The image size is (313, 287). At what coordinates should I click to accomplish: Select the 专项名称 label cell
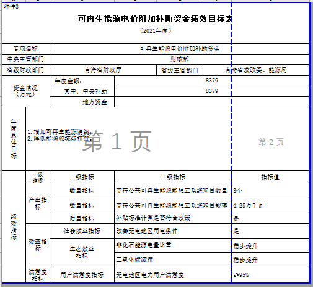[26, 49]
